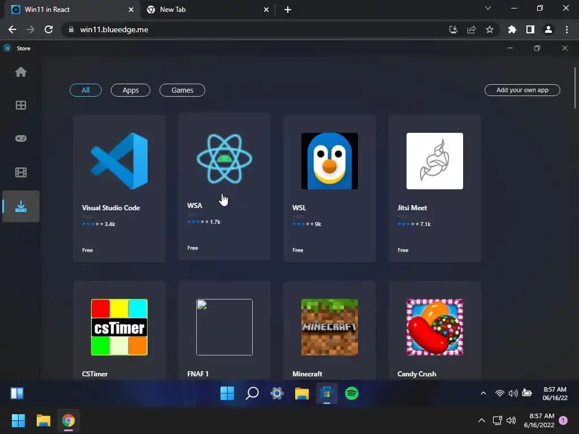Open the WSL penguin icon
Screen dimensions: 579x434
tap(330, 161)
